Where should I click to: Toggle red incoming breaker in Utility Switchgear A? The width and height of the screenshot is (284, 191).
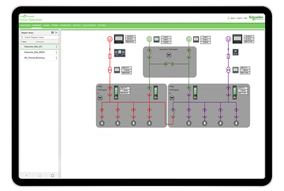[x=110, y=91]
